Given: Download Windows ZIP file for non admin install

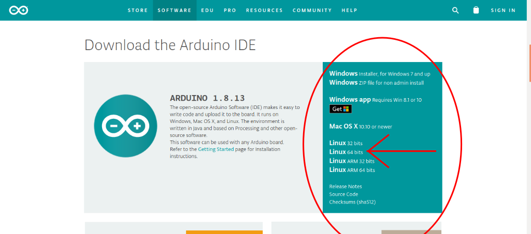Looking at the screenshot, I should tap(377, 82).
